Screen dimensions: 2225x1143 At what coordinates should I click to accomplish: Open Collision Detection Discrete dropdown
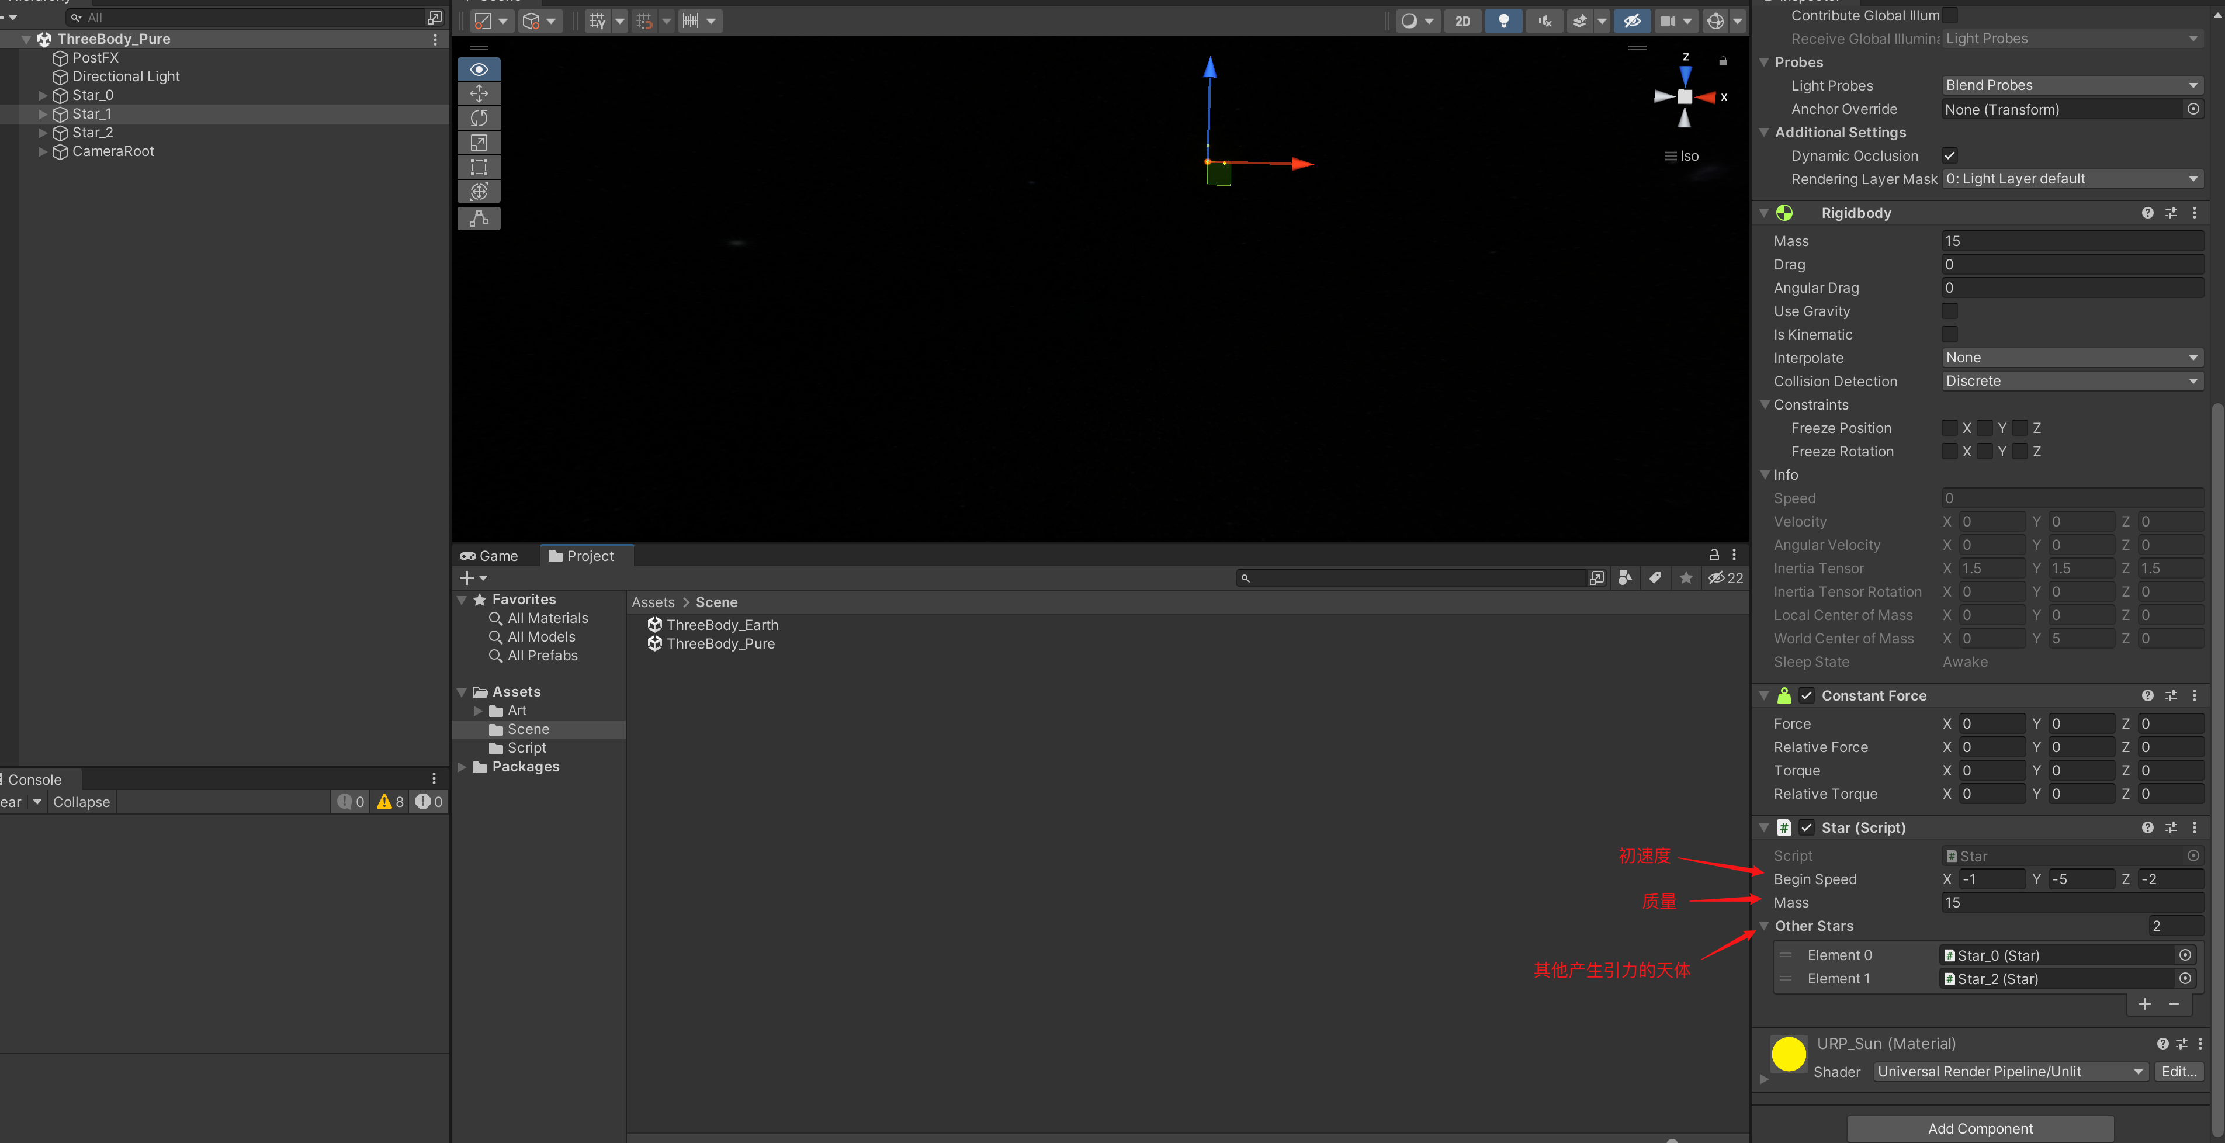(2073, 381)
